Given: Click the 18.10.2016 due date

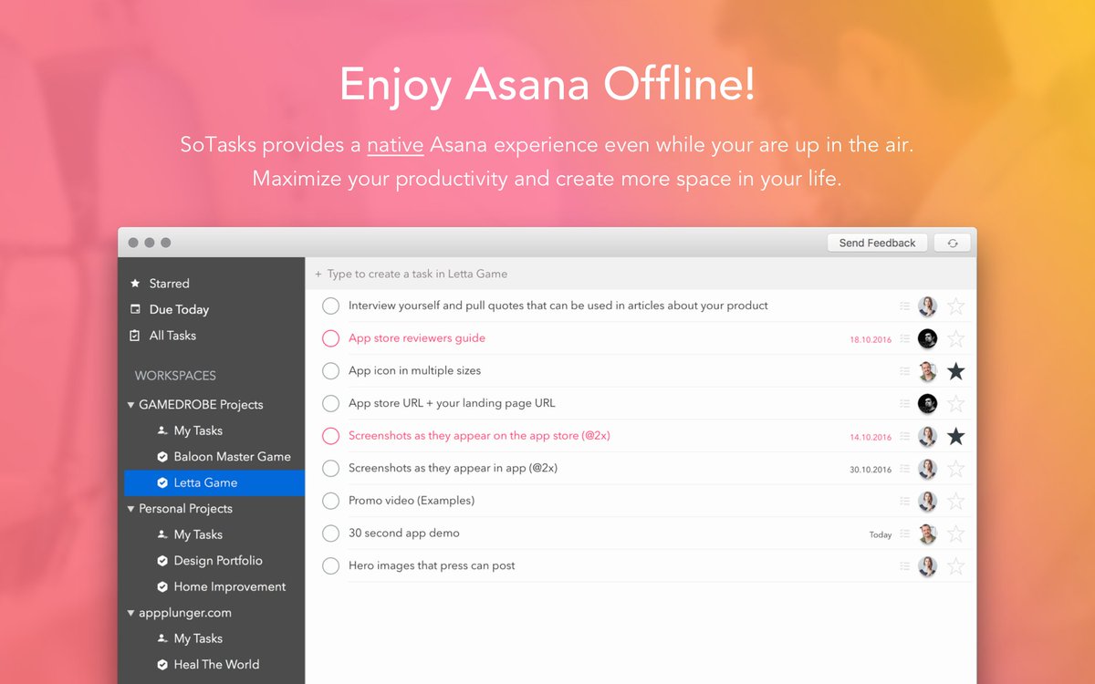Looking at the screenshot, I should tap(871, 339).
